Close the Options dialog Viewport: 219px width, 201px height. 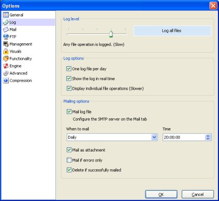213,6
